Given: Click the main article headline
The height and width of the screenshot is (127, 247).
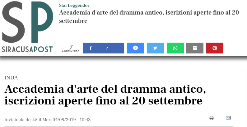Looking at the screenshot, I should click(105, 95).
